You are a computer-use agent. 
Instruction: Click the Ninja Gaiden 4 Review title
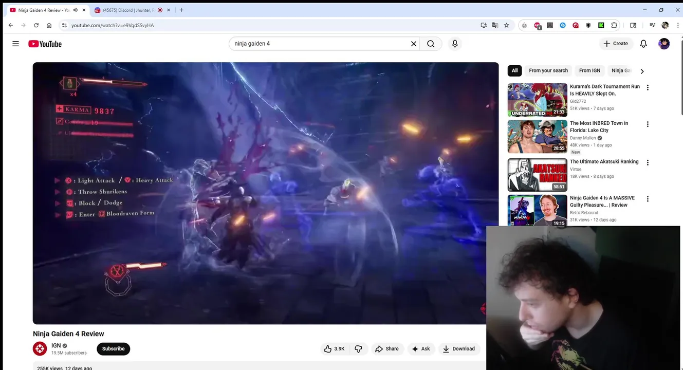(x=68, y=334)
